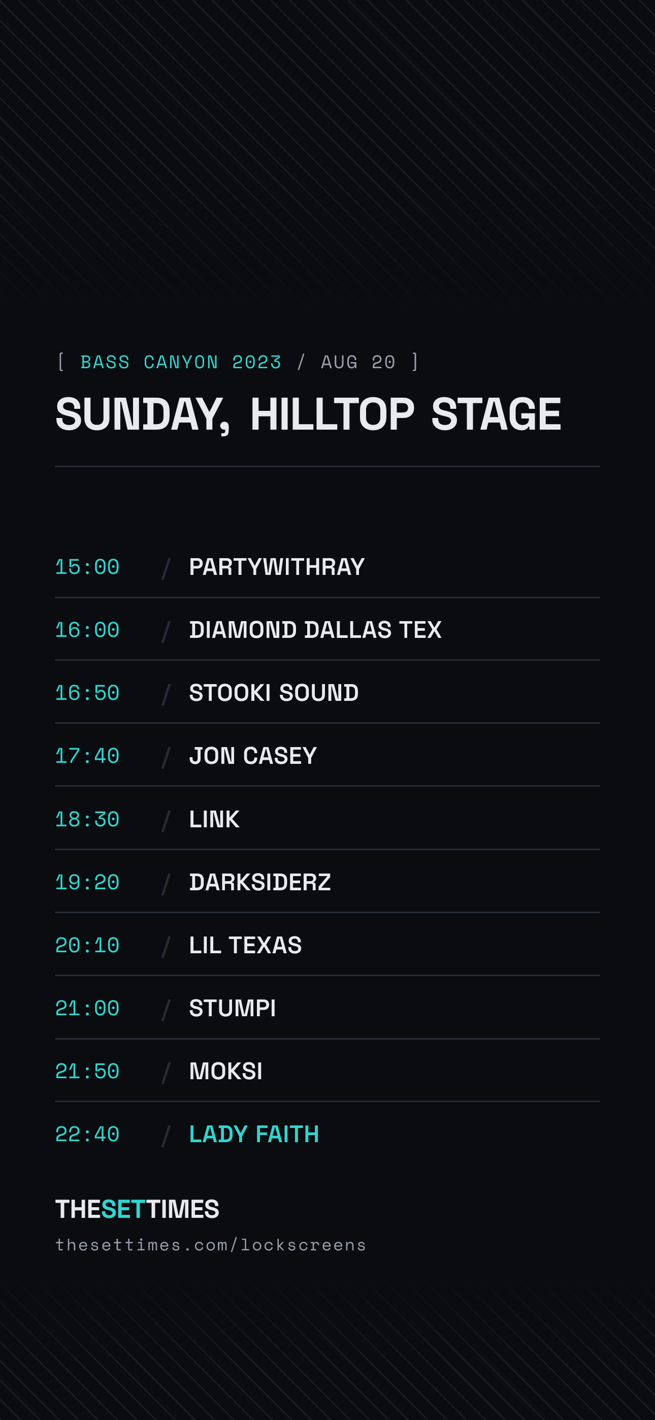Screen dimensions: 655x1420
Task: Click the 22:40 time label
Action: (x=87, y=1135)
